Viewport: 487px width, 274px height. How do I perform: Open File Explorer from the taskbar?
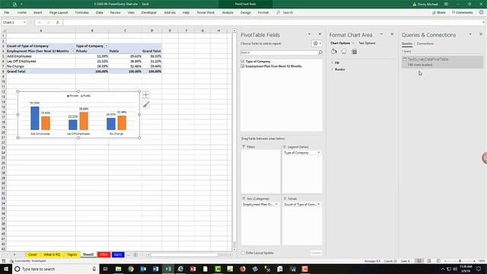[119, 269]
